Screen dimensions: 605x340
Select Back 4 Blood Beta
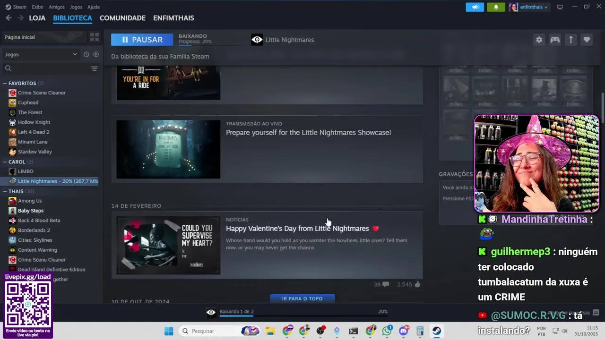39,221
